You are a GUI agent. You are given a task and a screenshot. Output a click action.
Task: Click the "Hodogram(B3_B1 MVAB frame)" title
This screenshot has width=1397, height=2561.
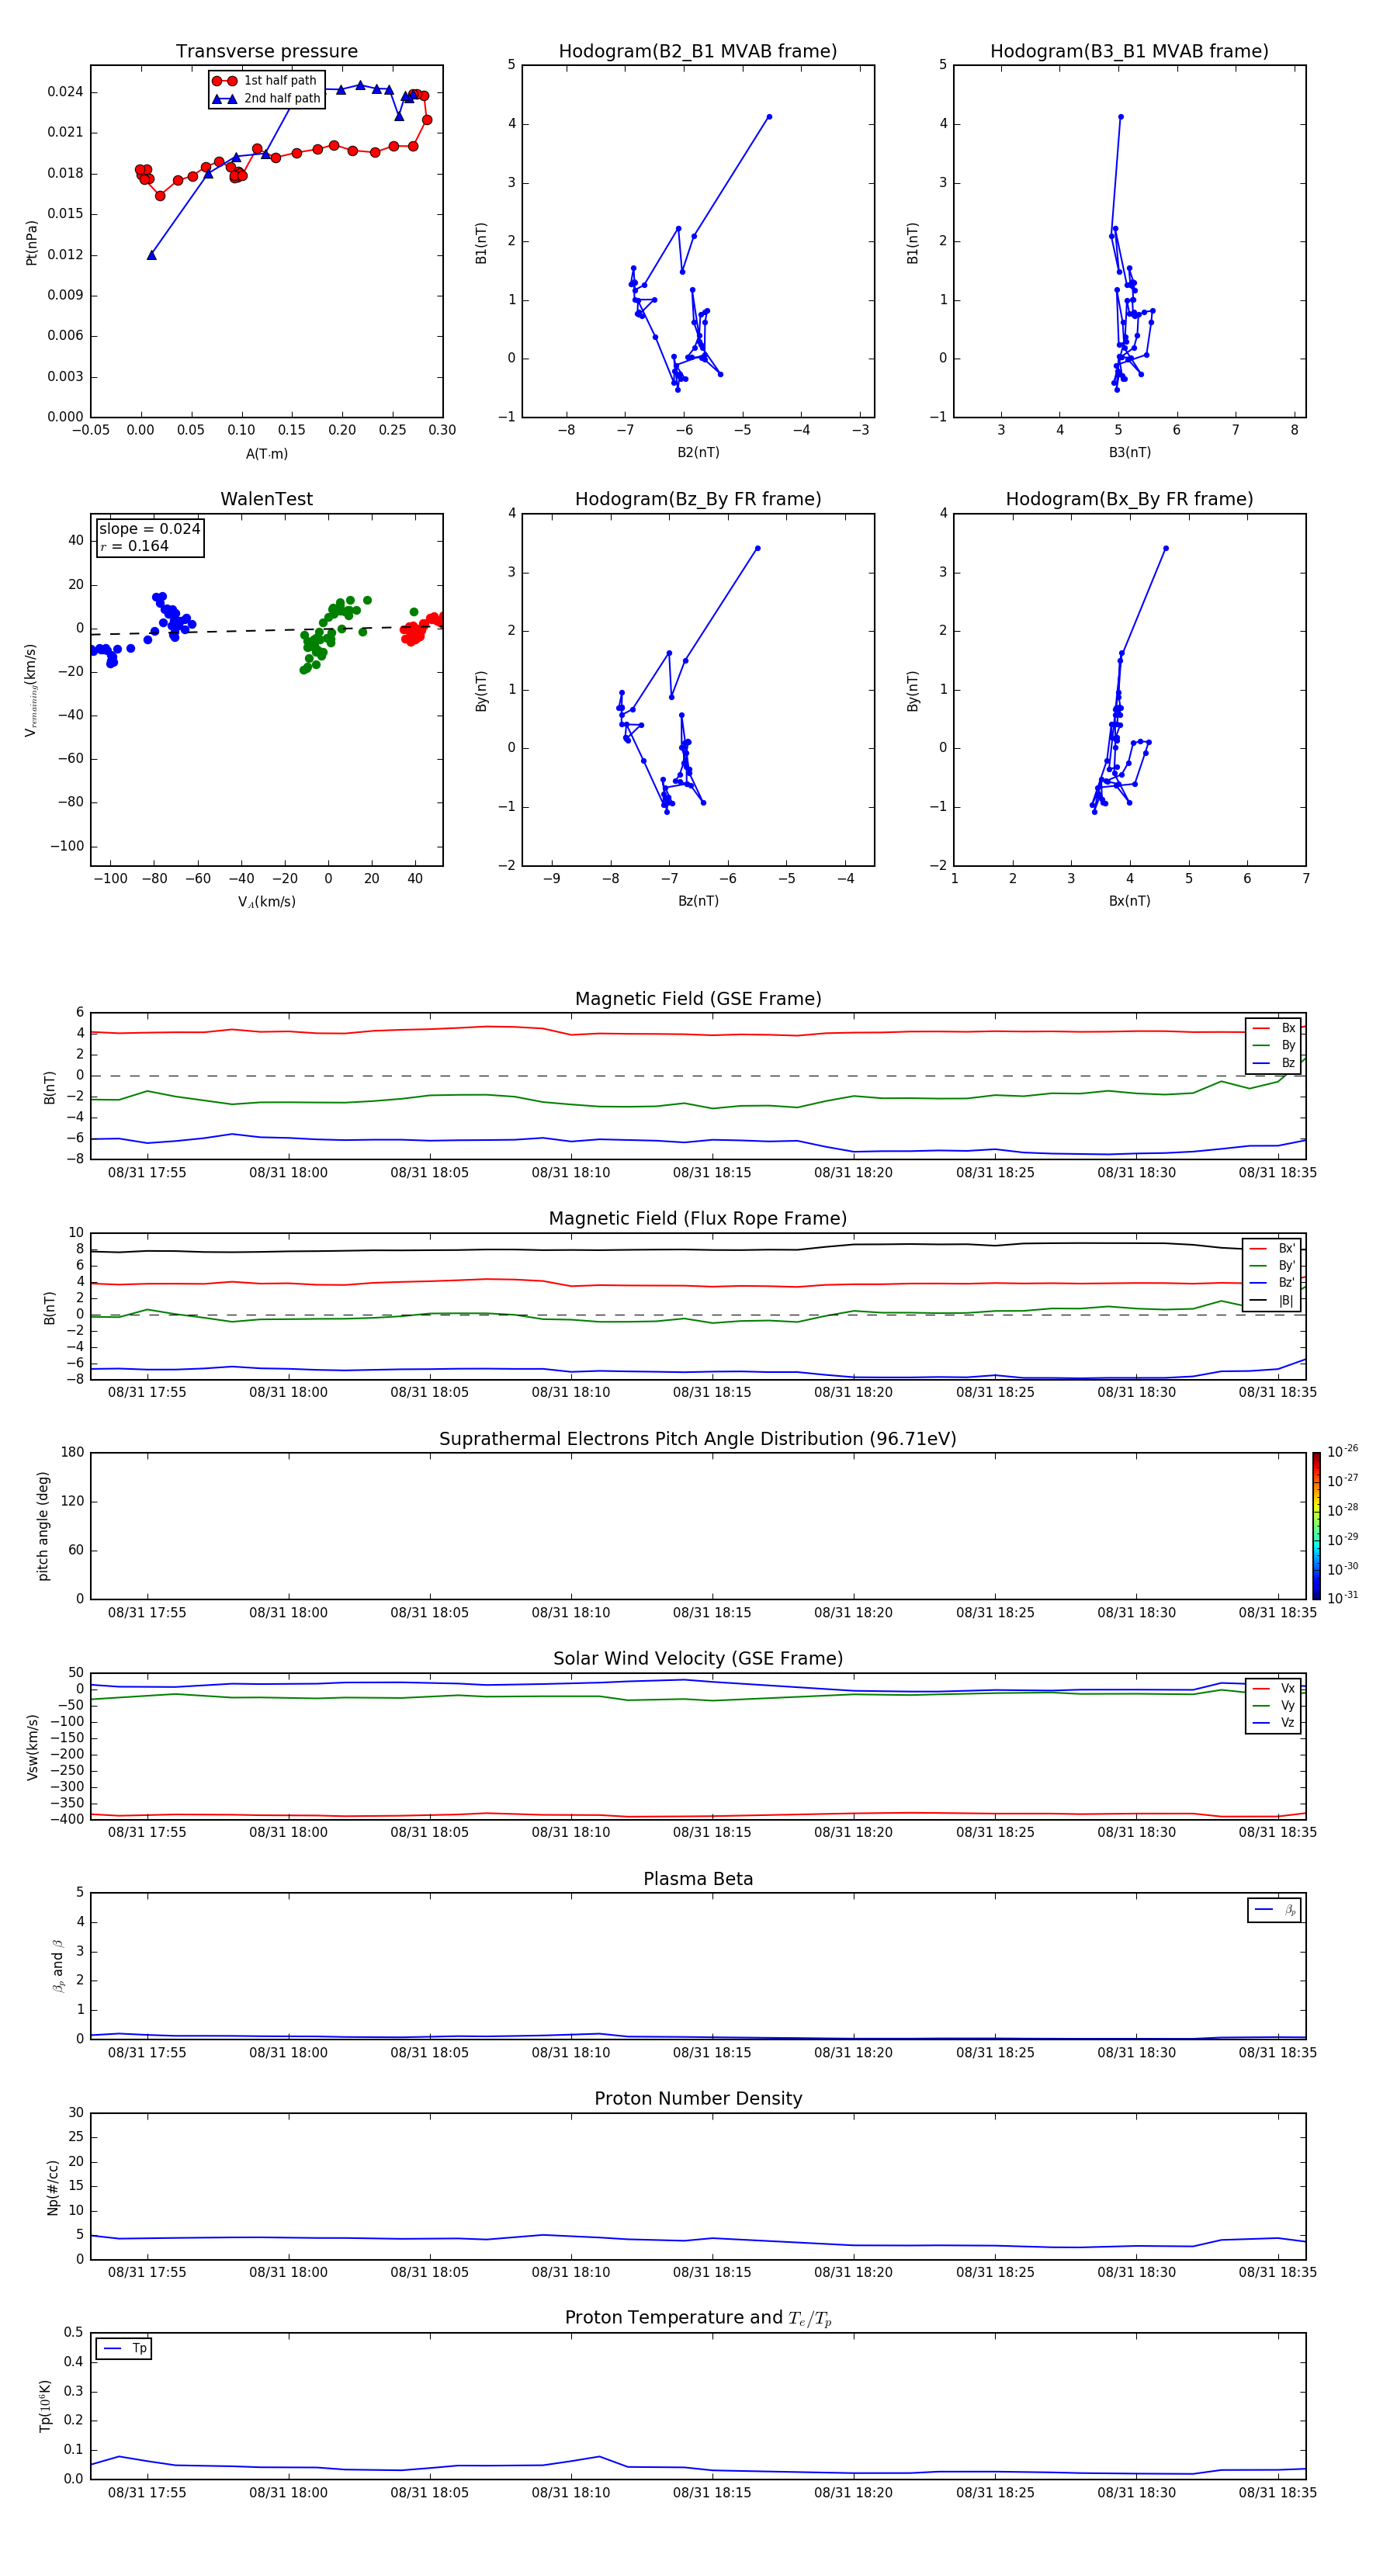(1129, 52)
